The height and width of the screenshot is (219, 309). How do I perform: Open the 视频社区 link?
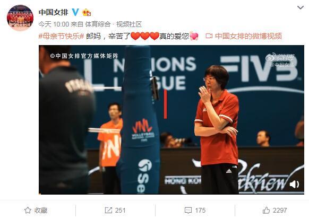point(129,24)
